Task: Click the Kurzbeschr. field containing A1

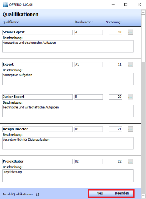Action: (89, 65)
